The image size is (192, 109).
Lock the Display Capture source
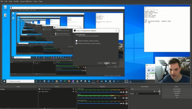[x=76, y=92]
